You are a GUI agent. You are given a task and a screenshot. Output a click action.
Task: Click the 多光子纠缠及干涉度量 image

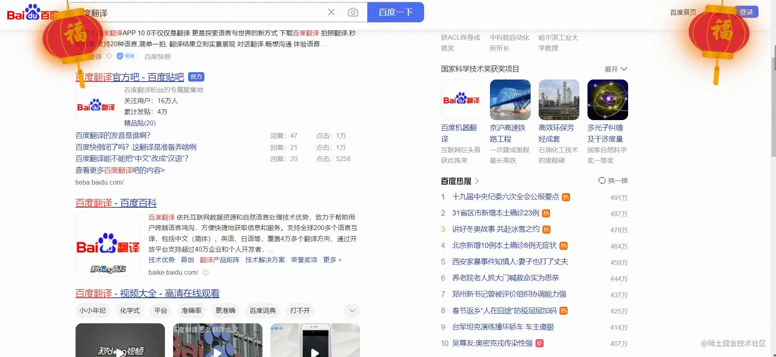[x=608, y=100]
